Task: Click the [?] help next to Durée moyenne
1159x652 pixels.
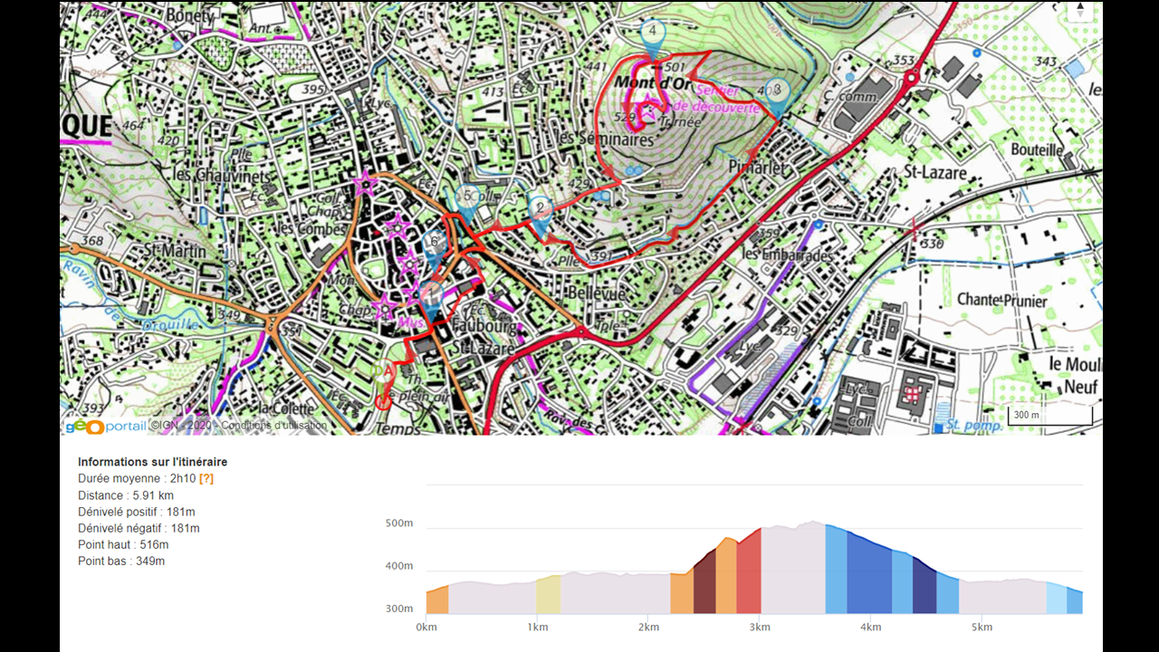Action: click(206, 478)
